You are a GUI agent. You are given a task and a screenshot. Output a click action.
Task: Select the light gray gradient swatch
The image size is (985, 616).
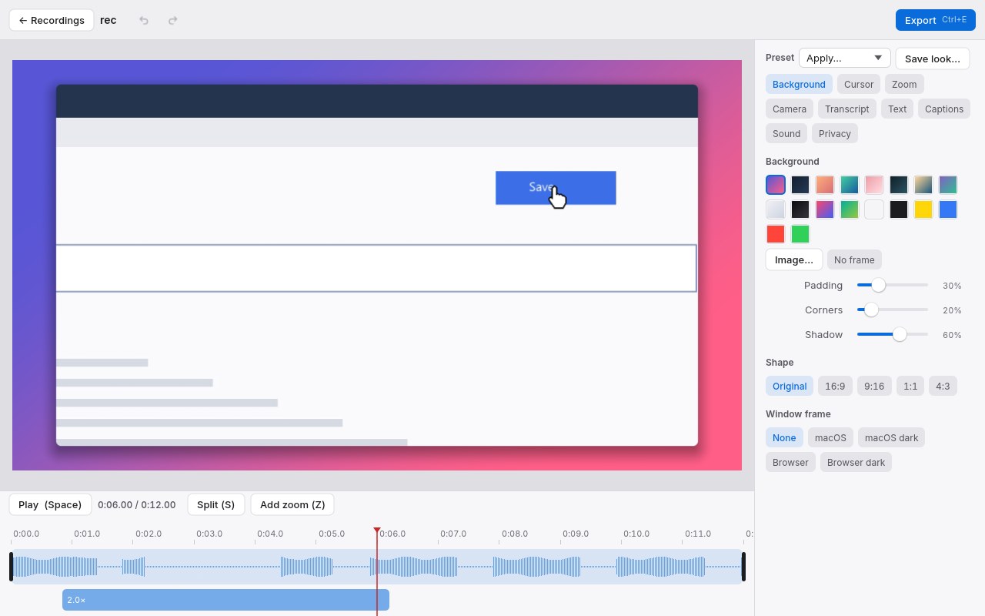pyautogui.click(x=776, y=209)
